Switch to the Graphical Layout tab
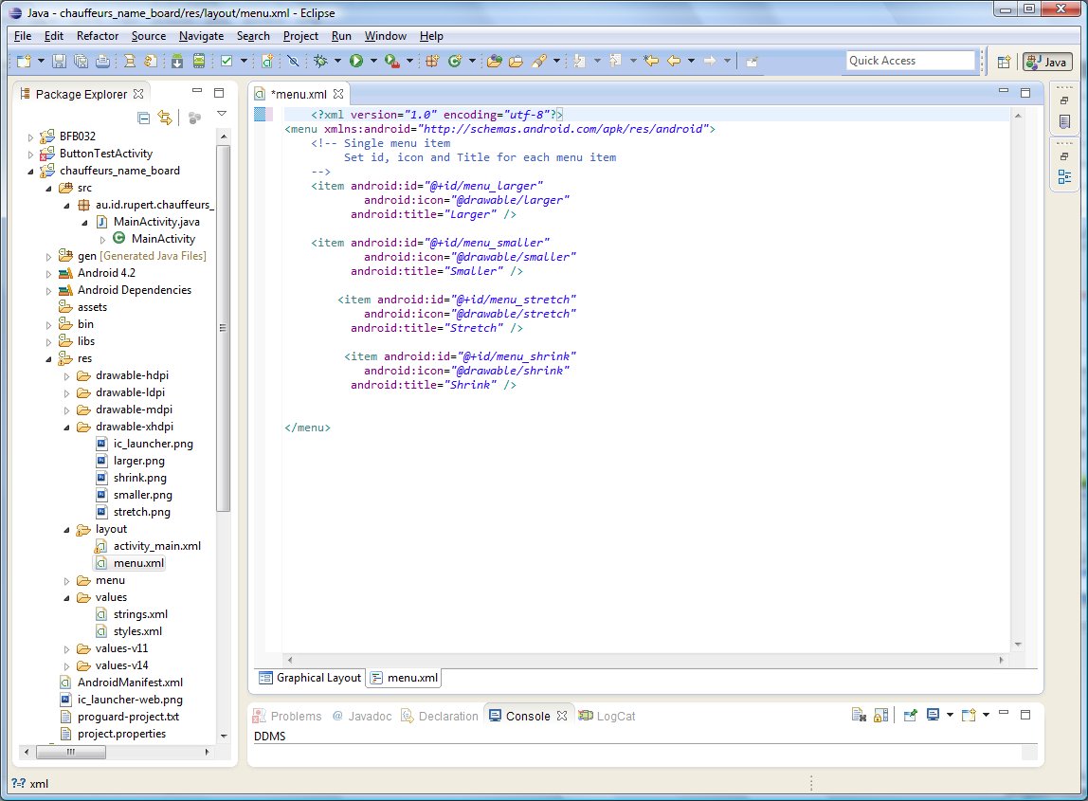The height and width of the screenshot is (801, 1088). 310,678
